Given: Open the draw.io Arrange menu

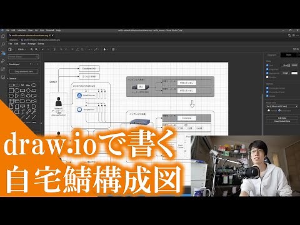Looking at the screenshot, I should tap(31, 44).
